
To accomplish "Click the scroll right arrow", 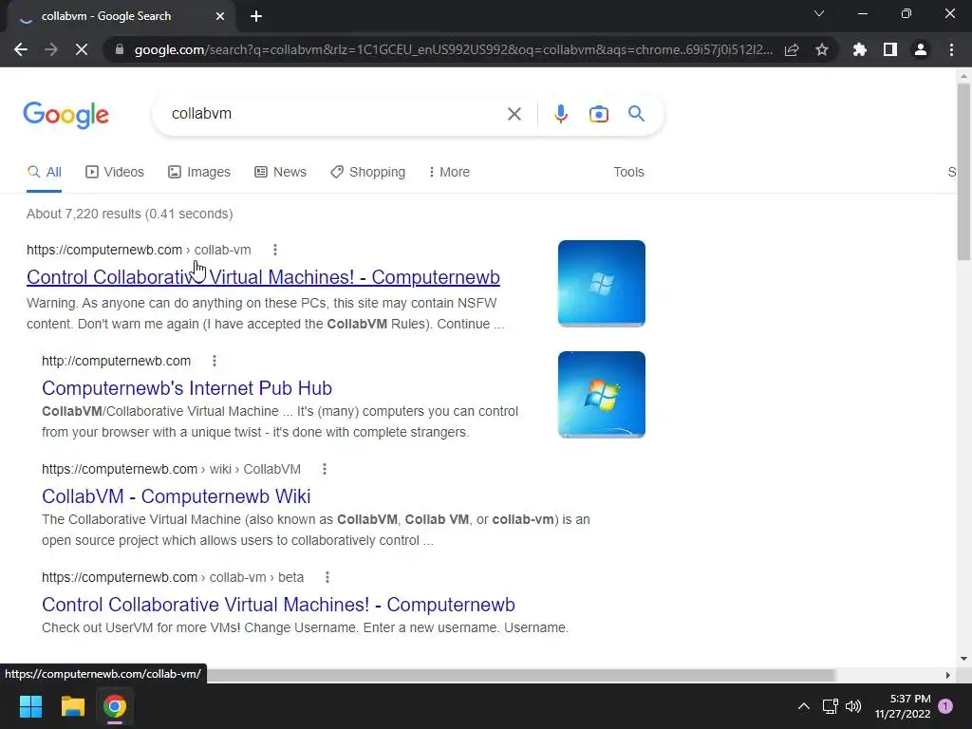I will point(948,675).
